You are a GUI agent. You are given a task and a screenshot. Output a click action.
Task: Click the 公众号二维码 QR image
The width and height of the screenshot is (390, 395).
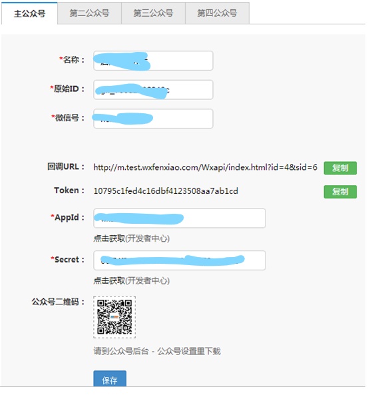(114, 317)
